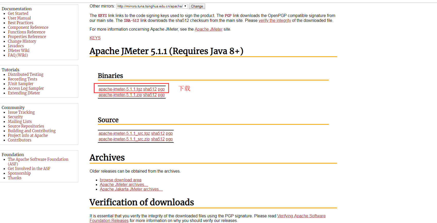The image size is (437, 223).
Task: Open pgp signature for apache-jmeter-5.1.1.zip
Action: pyautogui.click(x=161, y=95)
